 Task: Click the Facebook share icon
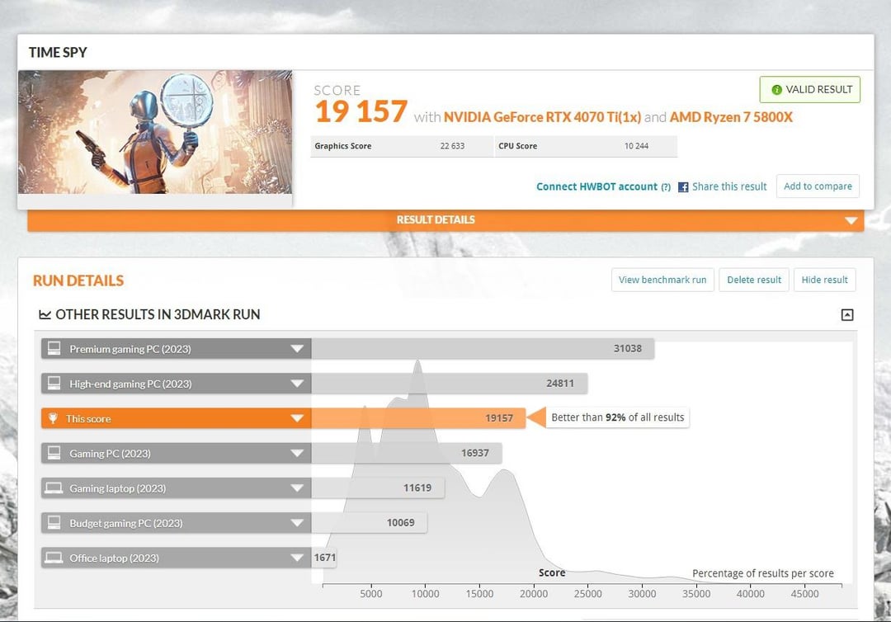(x=683, y=187)
